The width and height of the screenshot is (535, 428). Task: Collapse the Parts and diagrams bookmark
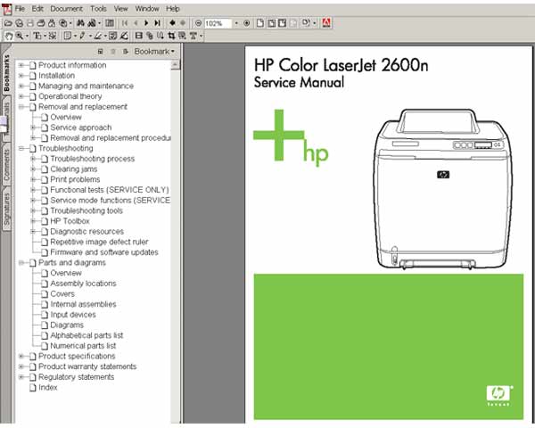(21, 263)
